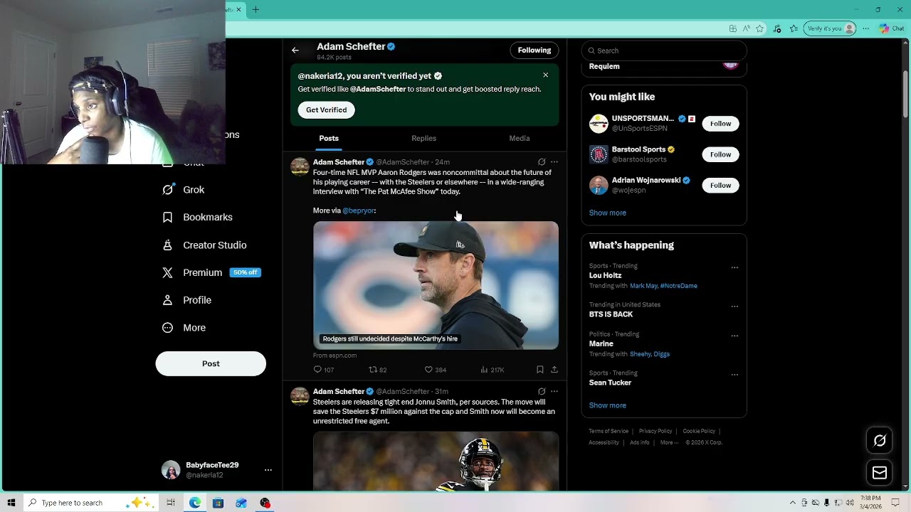Open more options on the Aaron Rodgers post
Screen dimensions: 911x512
pos(554,162)
